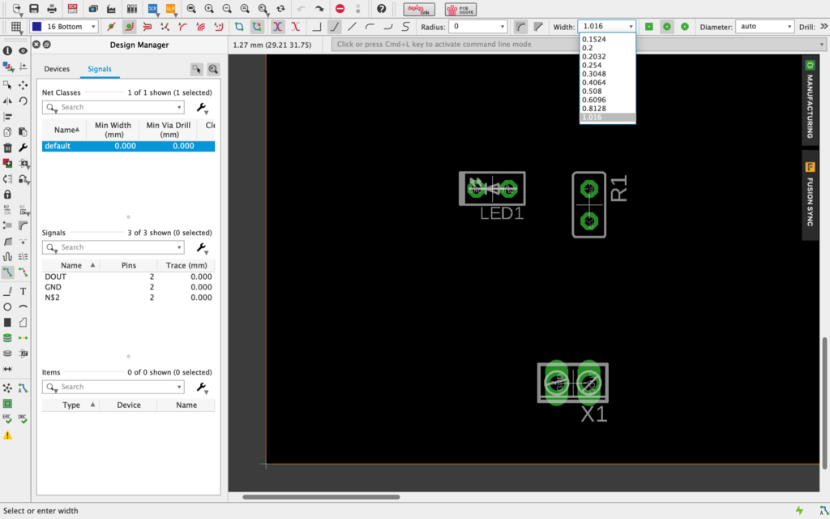Select the GND signal row
830x519 pixels.
pyautogui.click(x=129, y=287)
